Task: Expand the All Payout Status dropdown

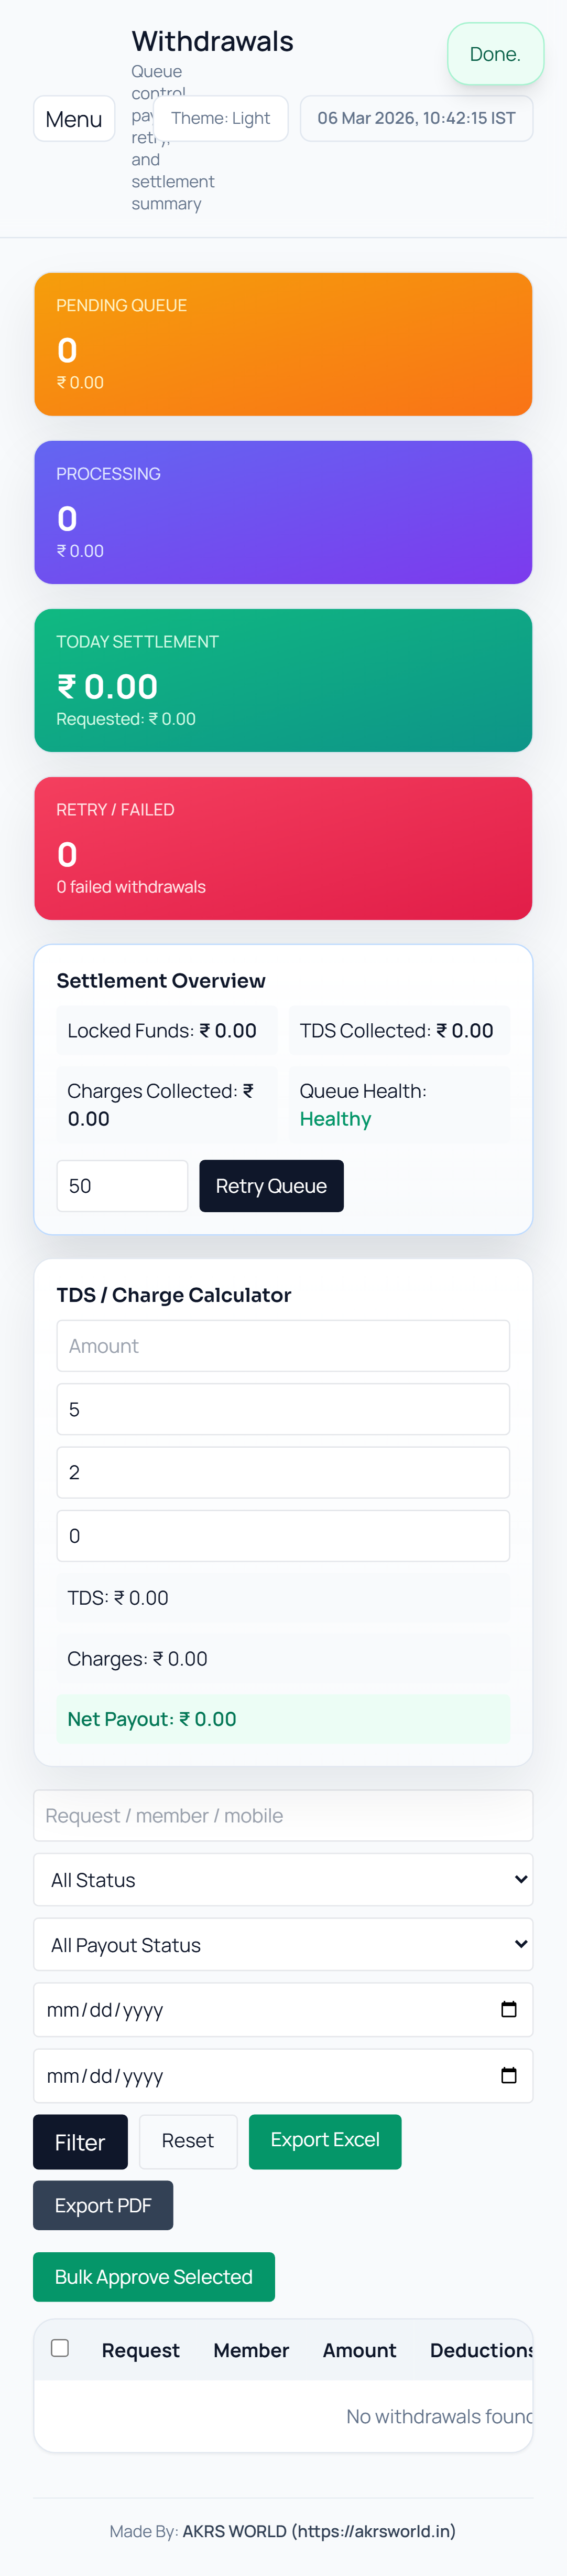Action: [282, 1944]
